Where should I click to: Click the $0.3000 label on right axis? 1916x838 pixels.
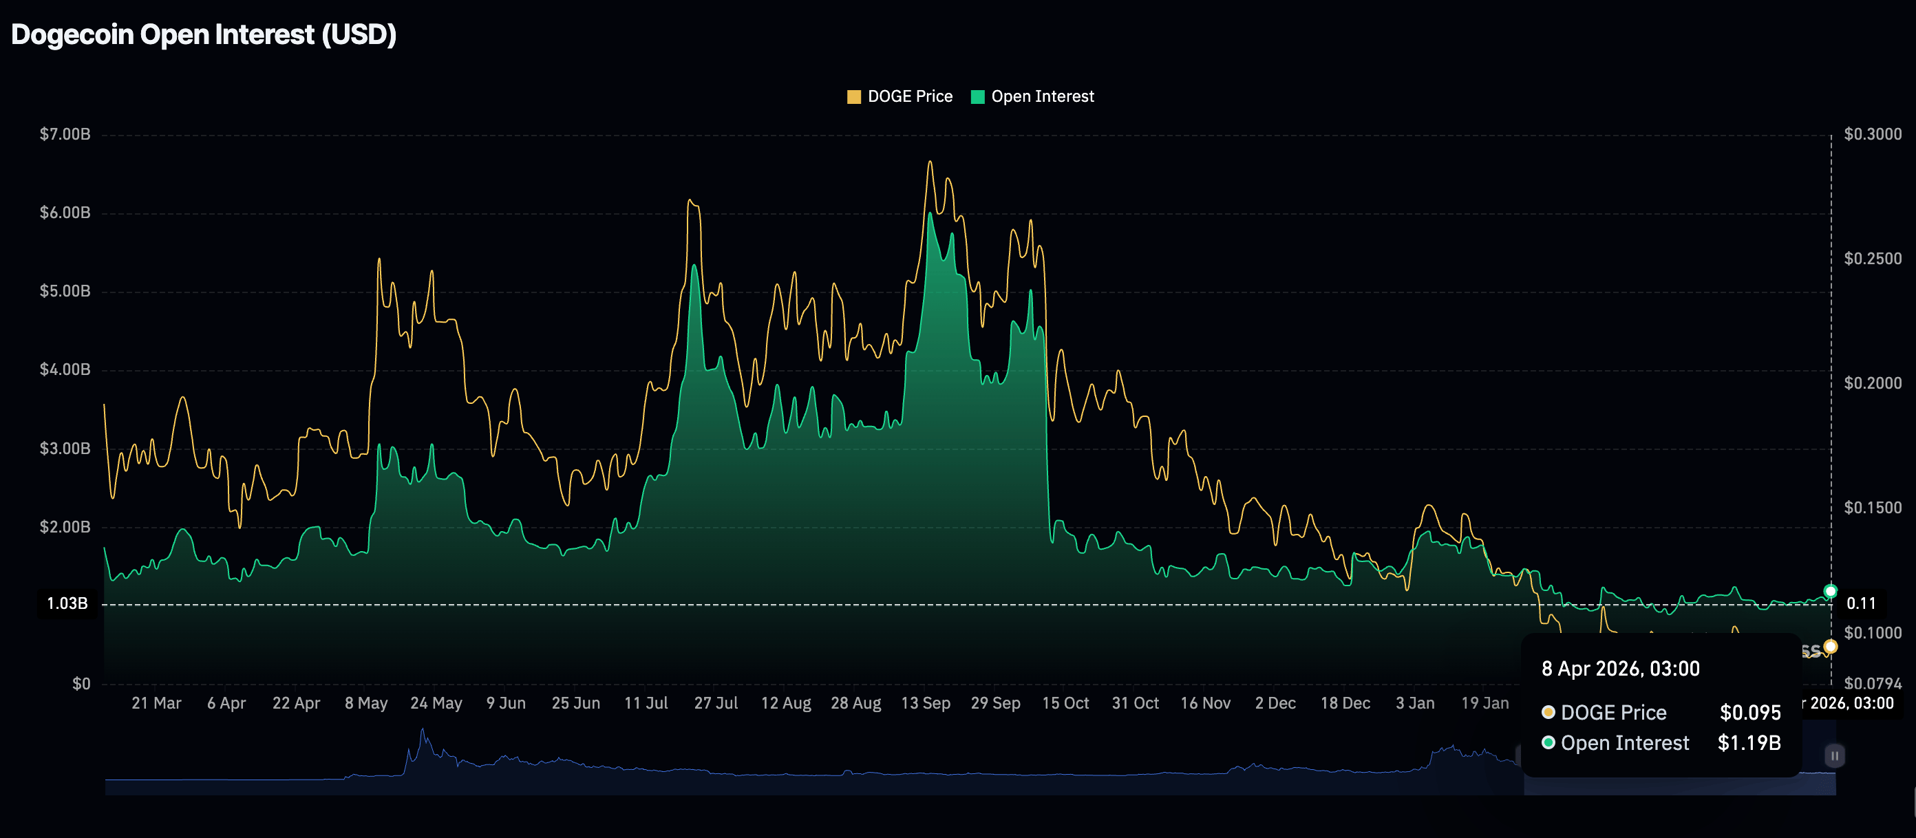[1872, 134]
